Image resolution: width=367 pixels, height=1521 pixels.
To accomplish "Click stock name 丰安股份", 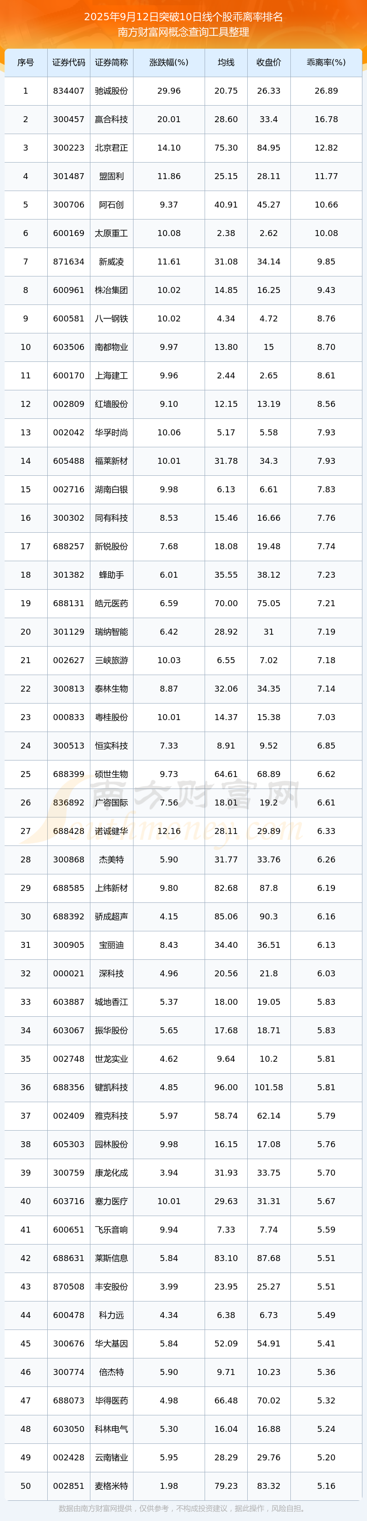I will pos(111,1286).
